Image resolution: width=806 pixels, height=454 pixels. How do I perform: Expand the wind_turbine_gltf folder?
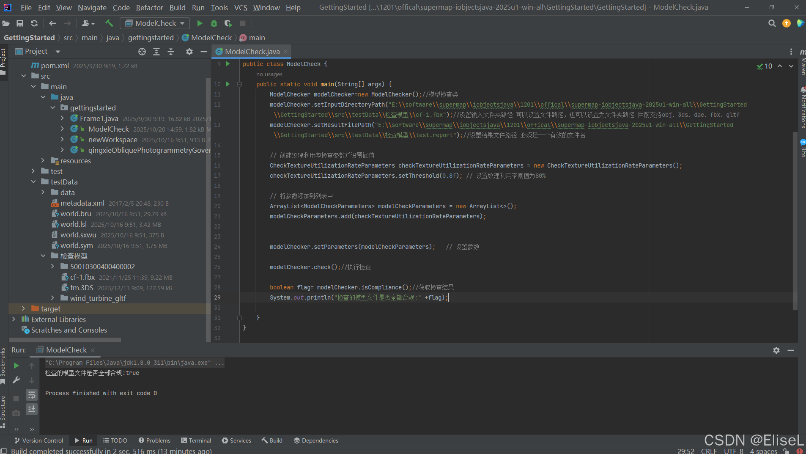(52, 298)
